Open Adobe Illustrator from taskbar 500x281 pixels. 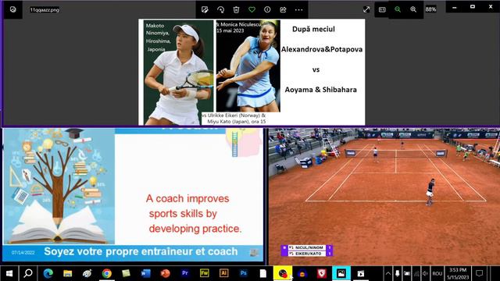coord(224,273)
